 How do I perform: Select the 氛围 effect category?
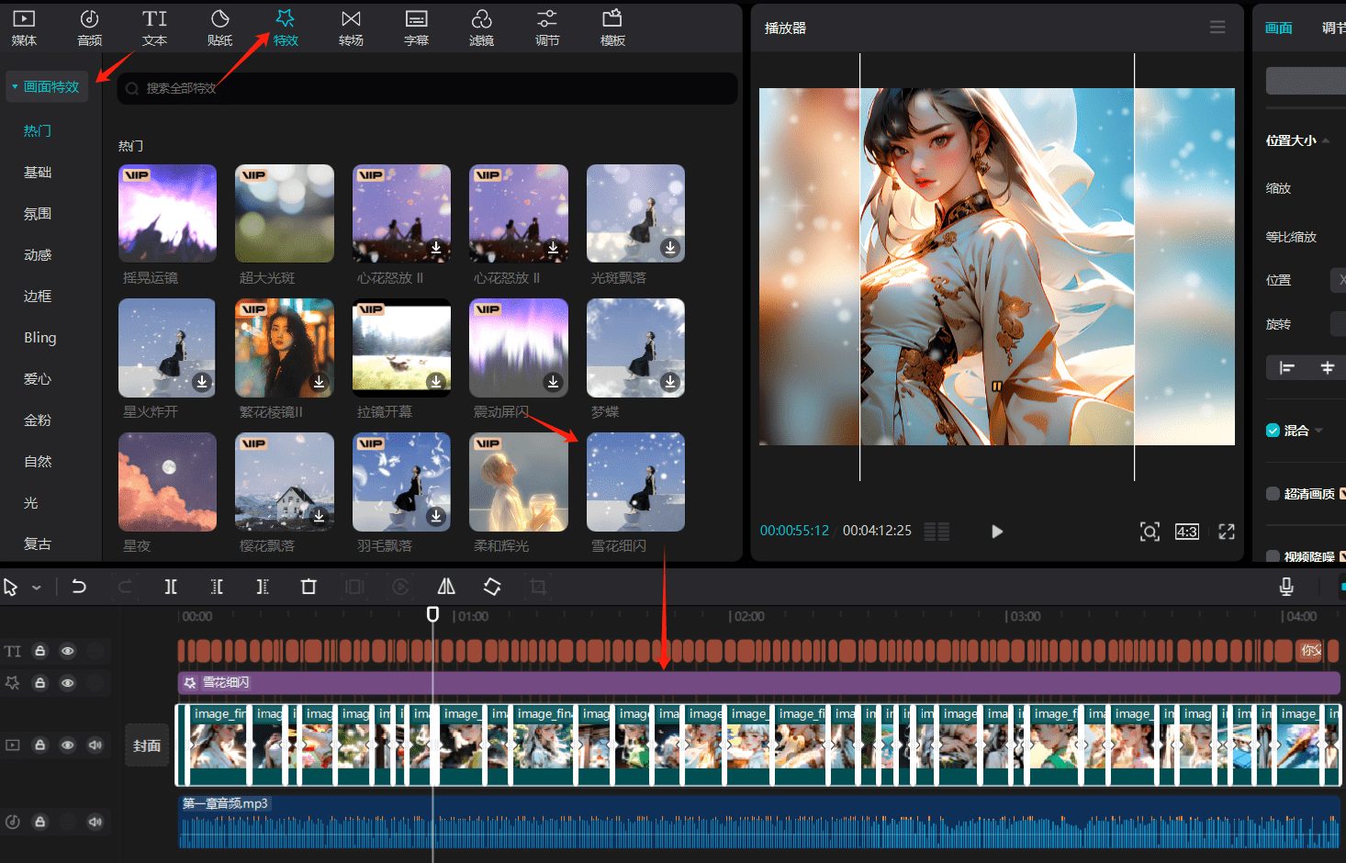[x=38, y=213]
